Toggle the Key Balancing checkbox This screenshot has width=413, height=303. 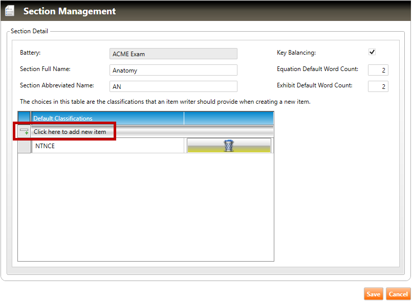click(x=372, y=52)
